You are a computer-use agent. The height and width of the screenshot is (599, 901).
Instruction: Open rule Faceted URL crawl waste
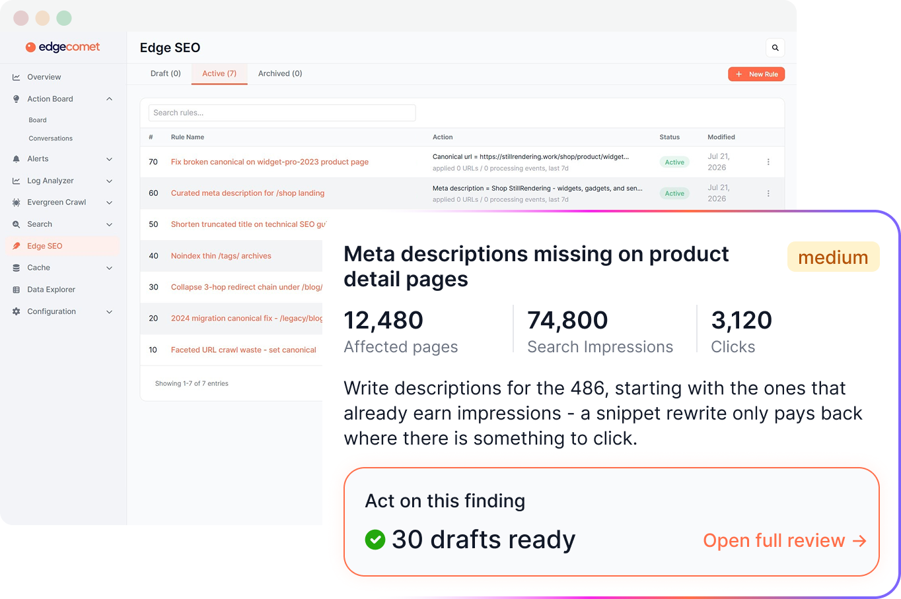pos(244,350)
